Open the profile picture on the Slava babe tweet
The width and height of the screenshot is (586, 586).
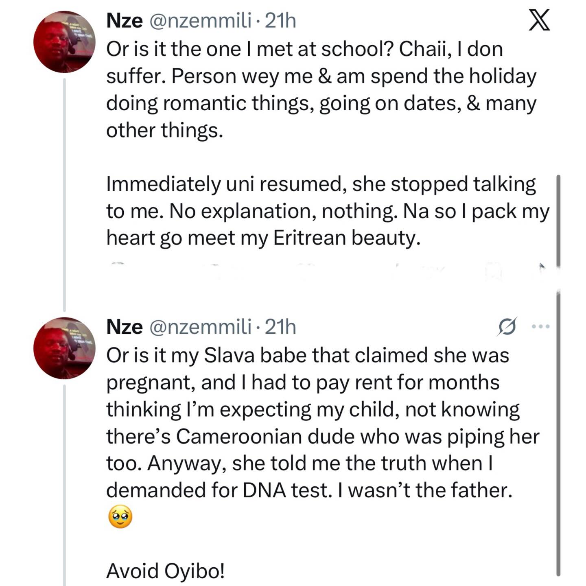pyautogui.click(x=64, y=348)
